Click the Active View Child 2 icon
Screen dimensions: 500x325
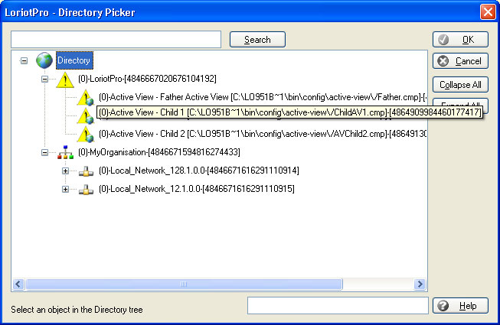86,135
